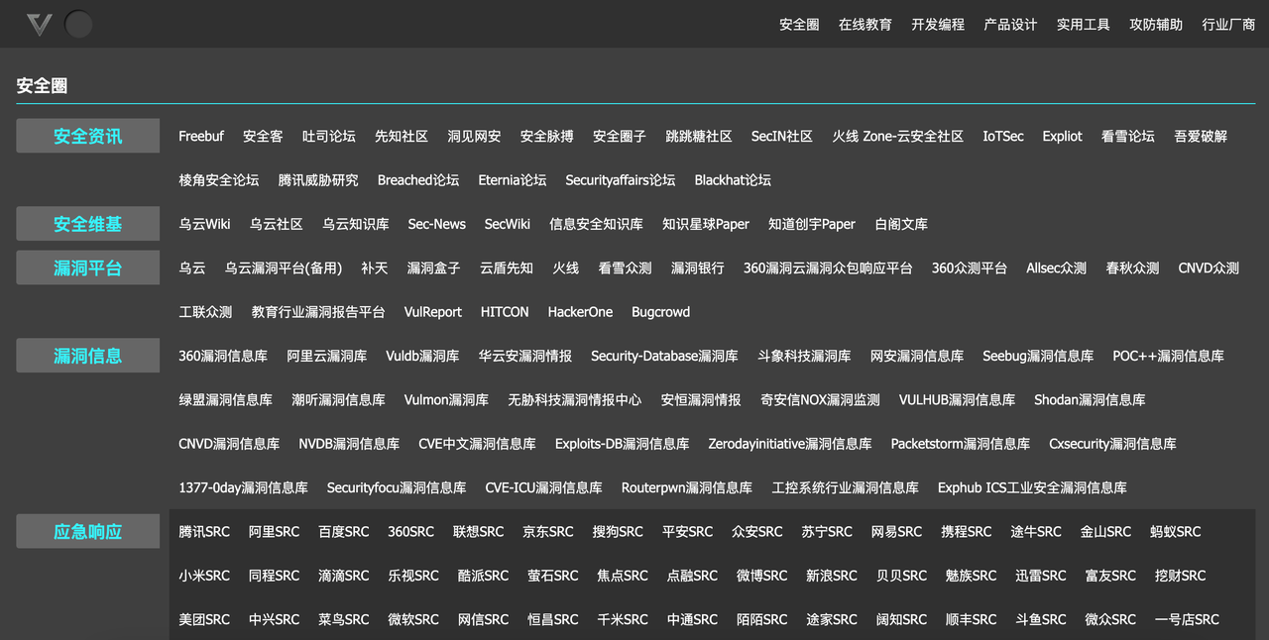
Task: Select the 应急响应 category button
Action: pyautogui.click(x=88, y=532)
